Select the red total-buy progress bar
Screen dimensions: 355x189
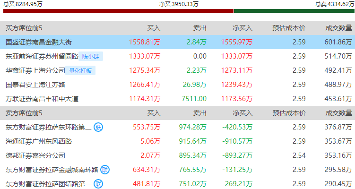(118, 11)
